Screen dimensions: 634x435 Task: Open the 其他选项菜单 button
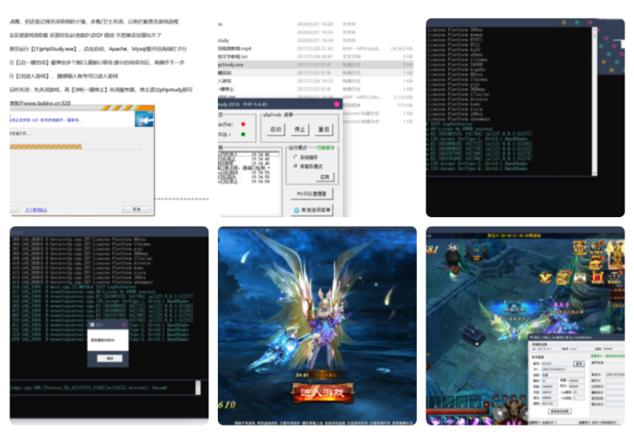(x=311, y=209)
